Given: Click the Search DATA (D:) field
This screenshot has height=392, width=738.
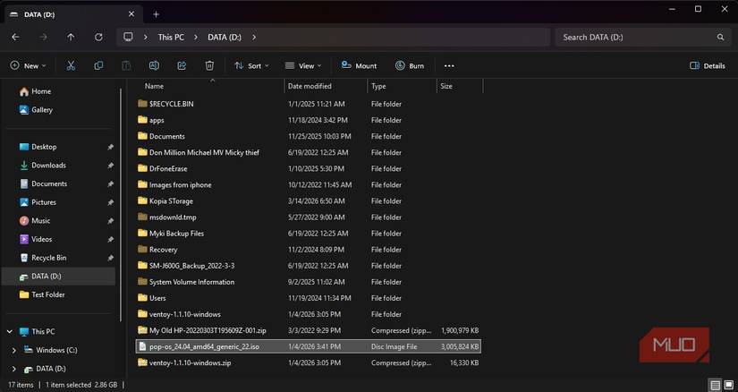Looking at the screenshot, I should coord(641,37).
